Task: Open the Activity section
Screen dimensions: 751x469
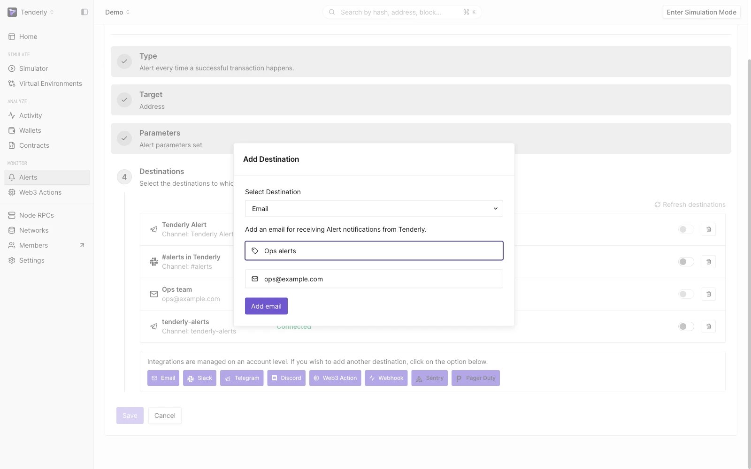Action: 47,115
